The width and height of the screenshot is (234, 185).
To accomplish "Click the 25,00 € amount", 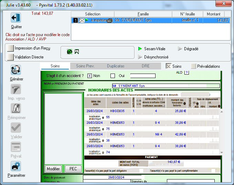I will point(180,111).
